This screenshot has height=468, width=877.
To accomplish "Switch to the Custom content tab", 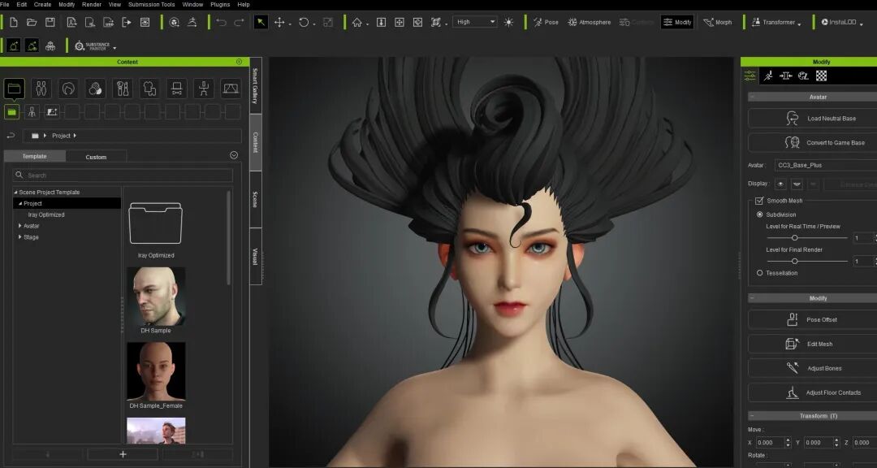I will (96, 157).
